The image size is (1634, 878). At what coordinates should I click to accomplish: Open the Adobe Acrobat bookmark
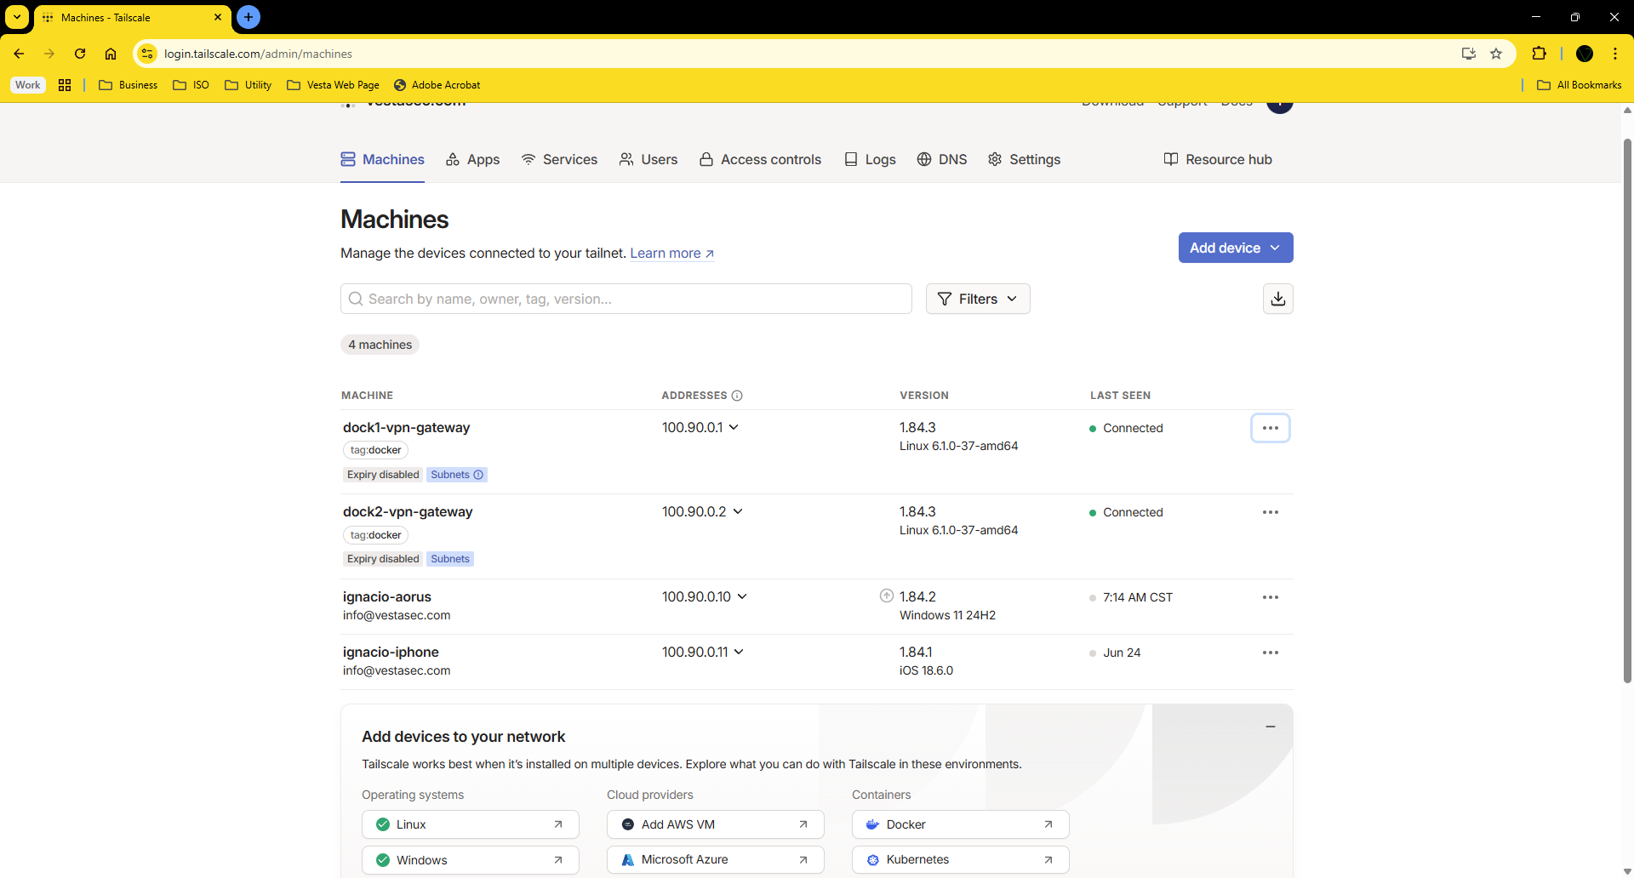coord(437,85)
